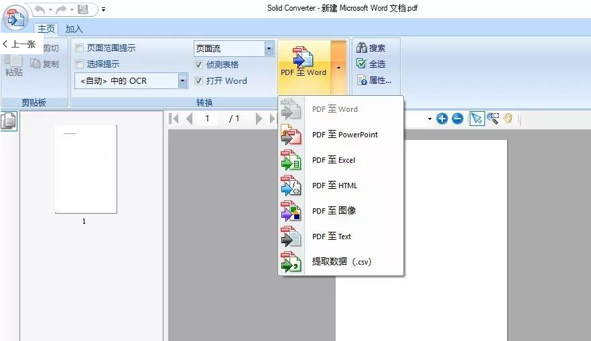Click the 全选 select all button
This screenshot has height=341, width=591.
pyautogui.click(x=371, y=64)
